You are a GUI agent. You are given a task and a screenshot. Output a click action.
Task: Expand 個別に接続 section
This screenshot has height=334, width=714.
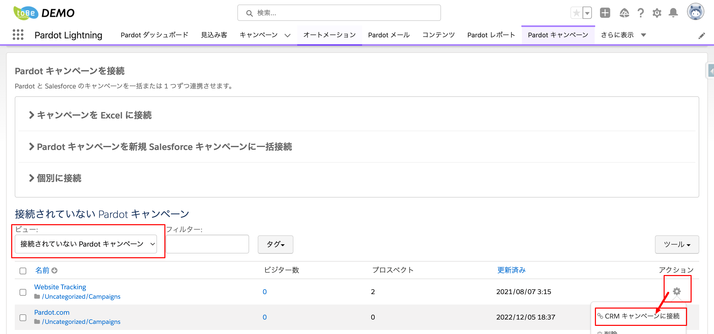[x=55, y=178]
